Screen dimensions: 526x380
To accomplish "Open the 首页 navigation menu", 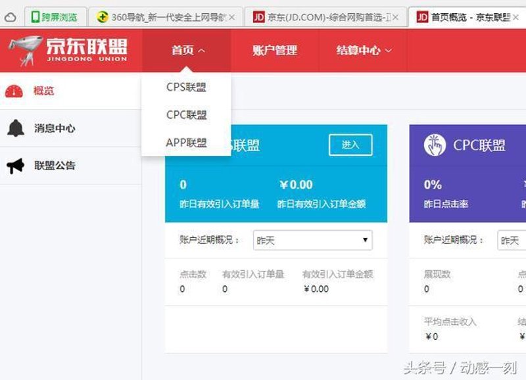I will coord(187,51).
